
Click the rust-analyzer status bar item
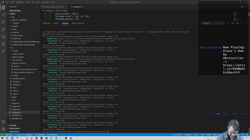click(x=40, y=135)
